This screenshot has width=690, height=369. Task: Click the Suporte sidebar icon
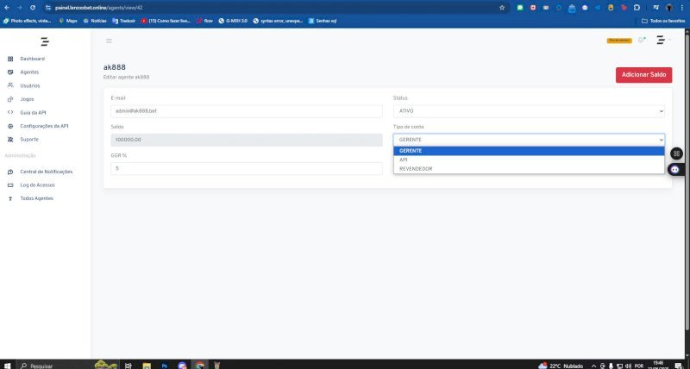click(10, 139)
